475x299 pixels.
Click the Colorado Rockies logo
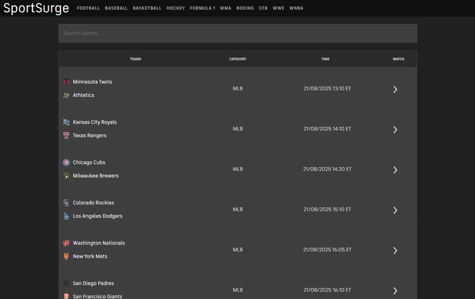67,203
